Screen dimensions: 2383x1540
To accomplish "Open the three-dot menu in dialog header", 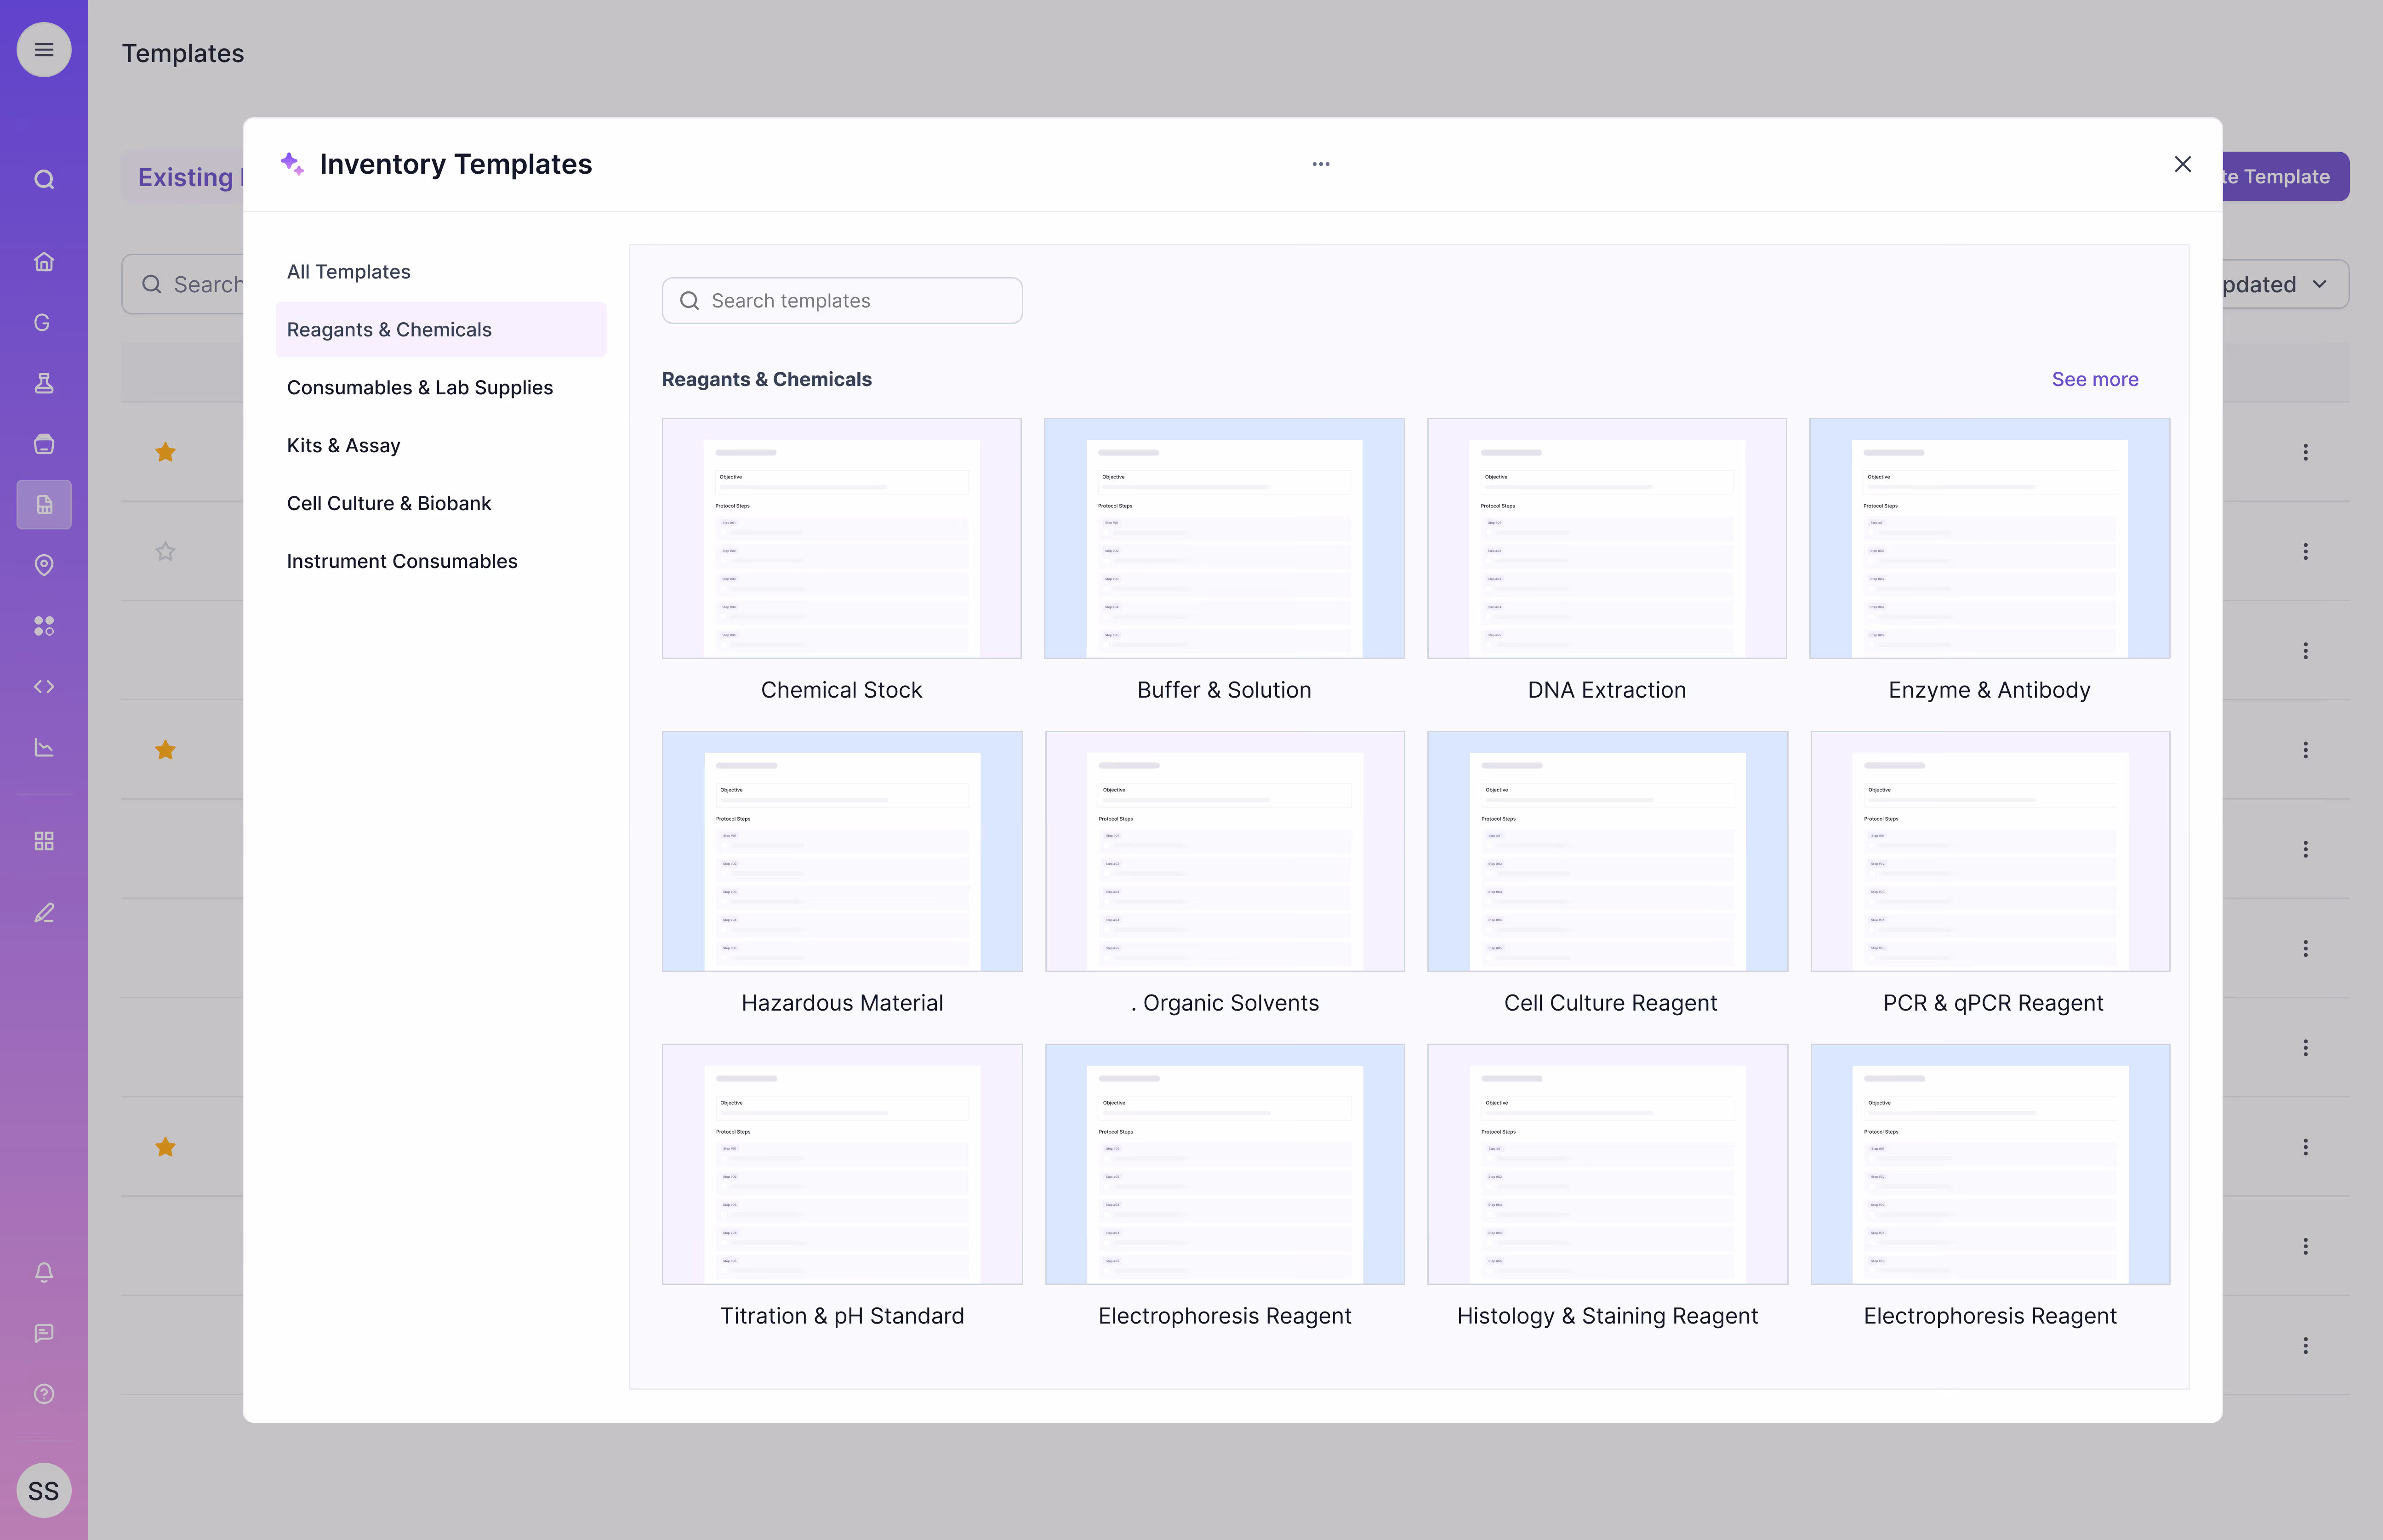I will pyautogui.click(x=1320, y=163).
